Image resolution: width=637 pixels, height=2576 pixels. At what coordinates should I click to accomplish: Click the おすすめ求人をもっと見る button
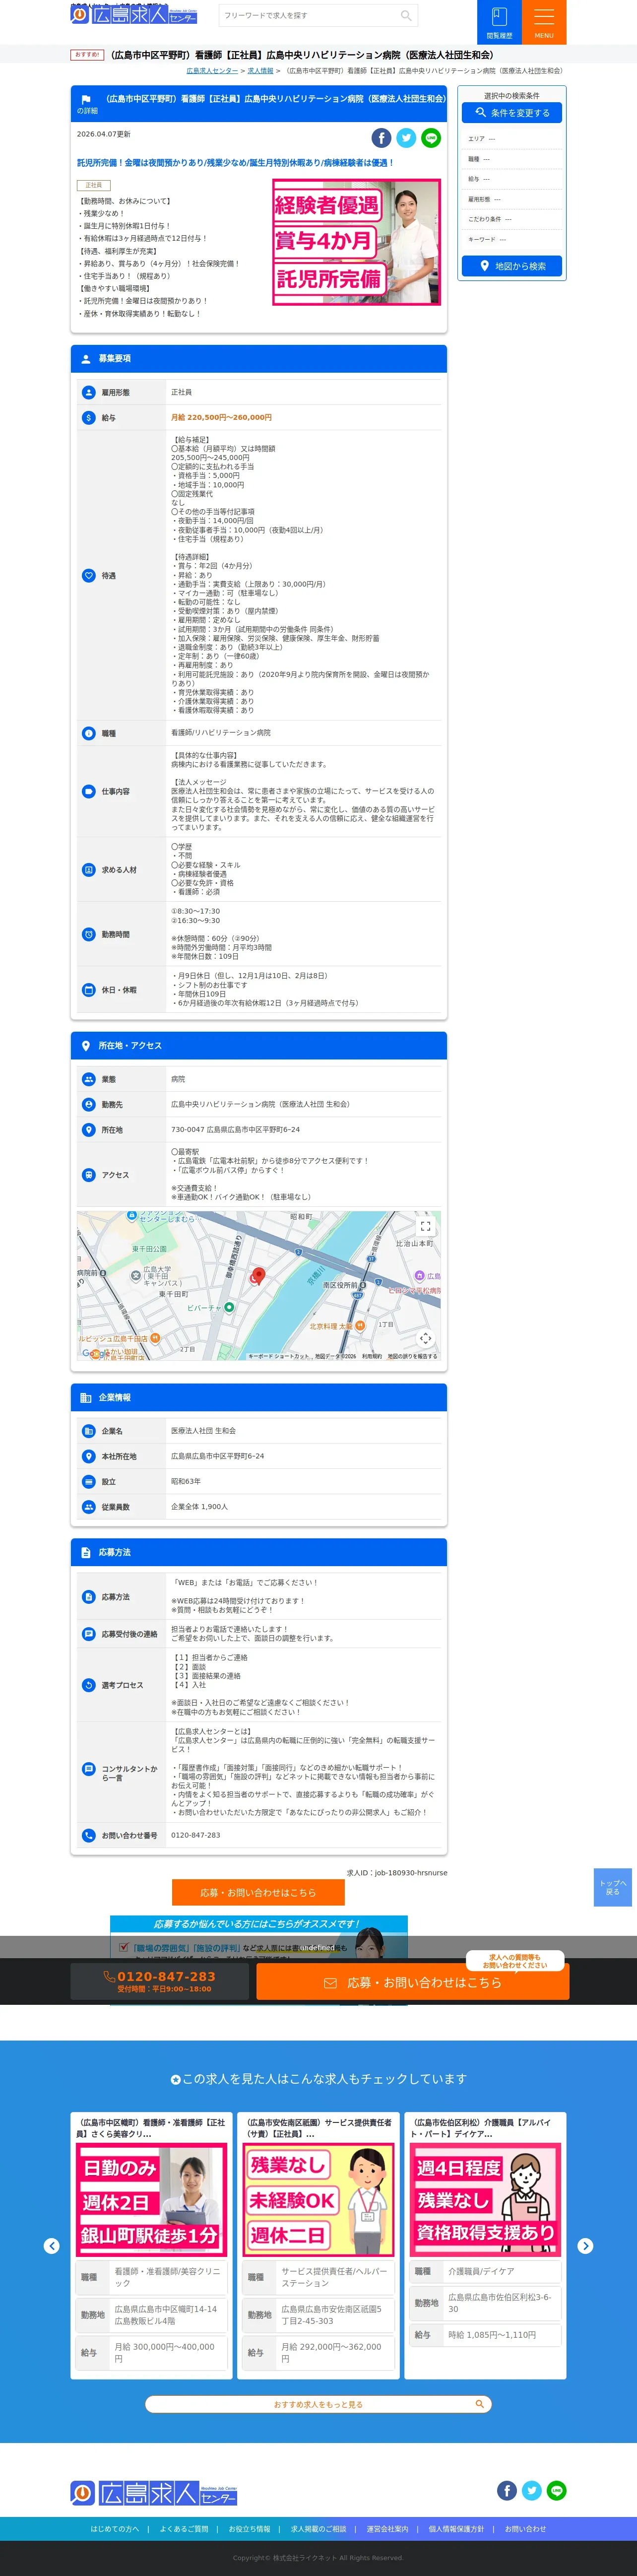[x=318, y=2404]
